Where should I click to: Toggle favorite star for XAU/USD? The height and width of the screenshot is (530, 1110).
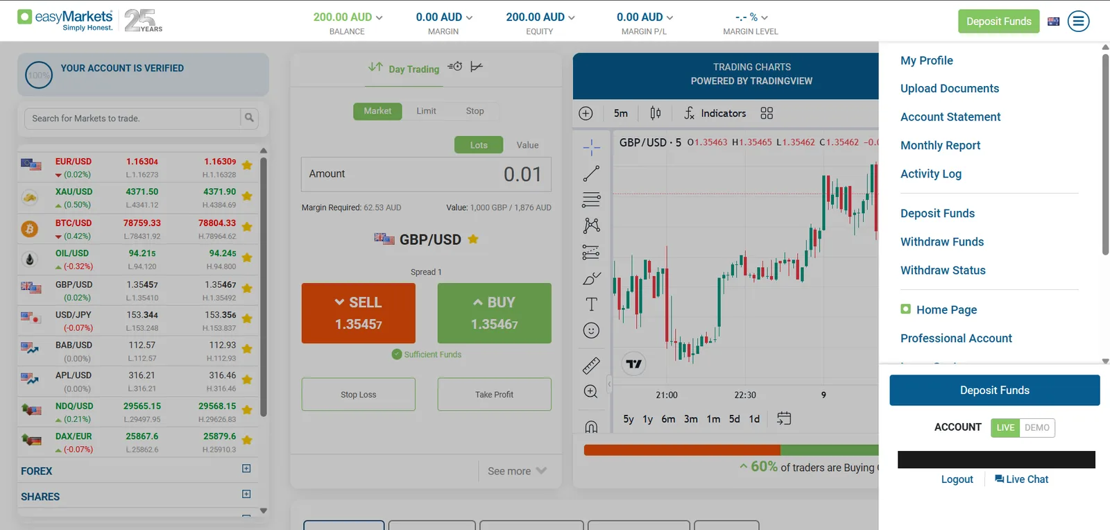[x=247, y=196]
